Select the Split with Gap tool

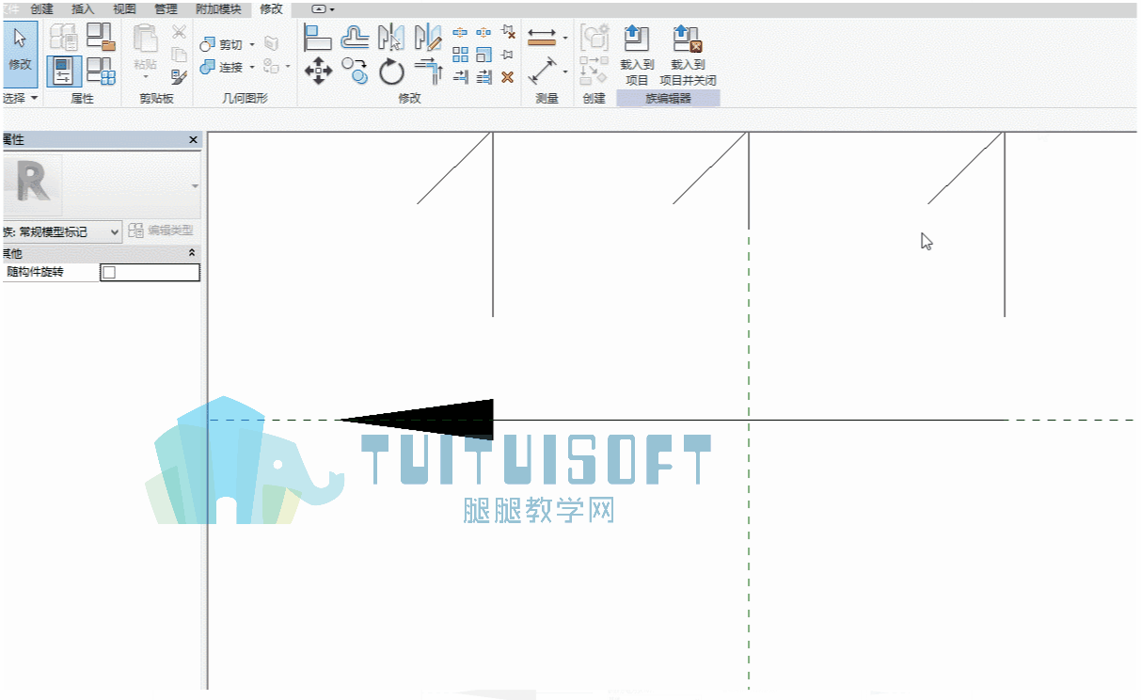tap(483, 32)
